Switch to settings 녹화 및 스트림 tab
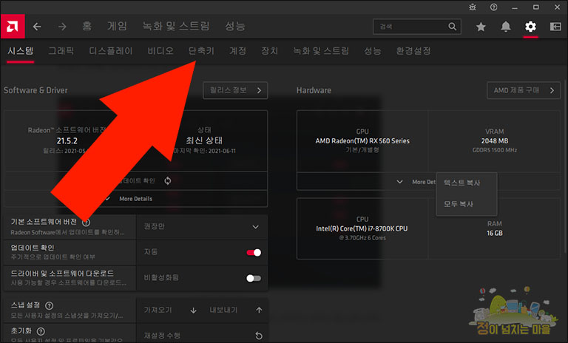568x343 pixels. click(321, 51)
